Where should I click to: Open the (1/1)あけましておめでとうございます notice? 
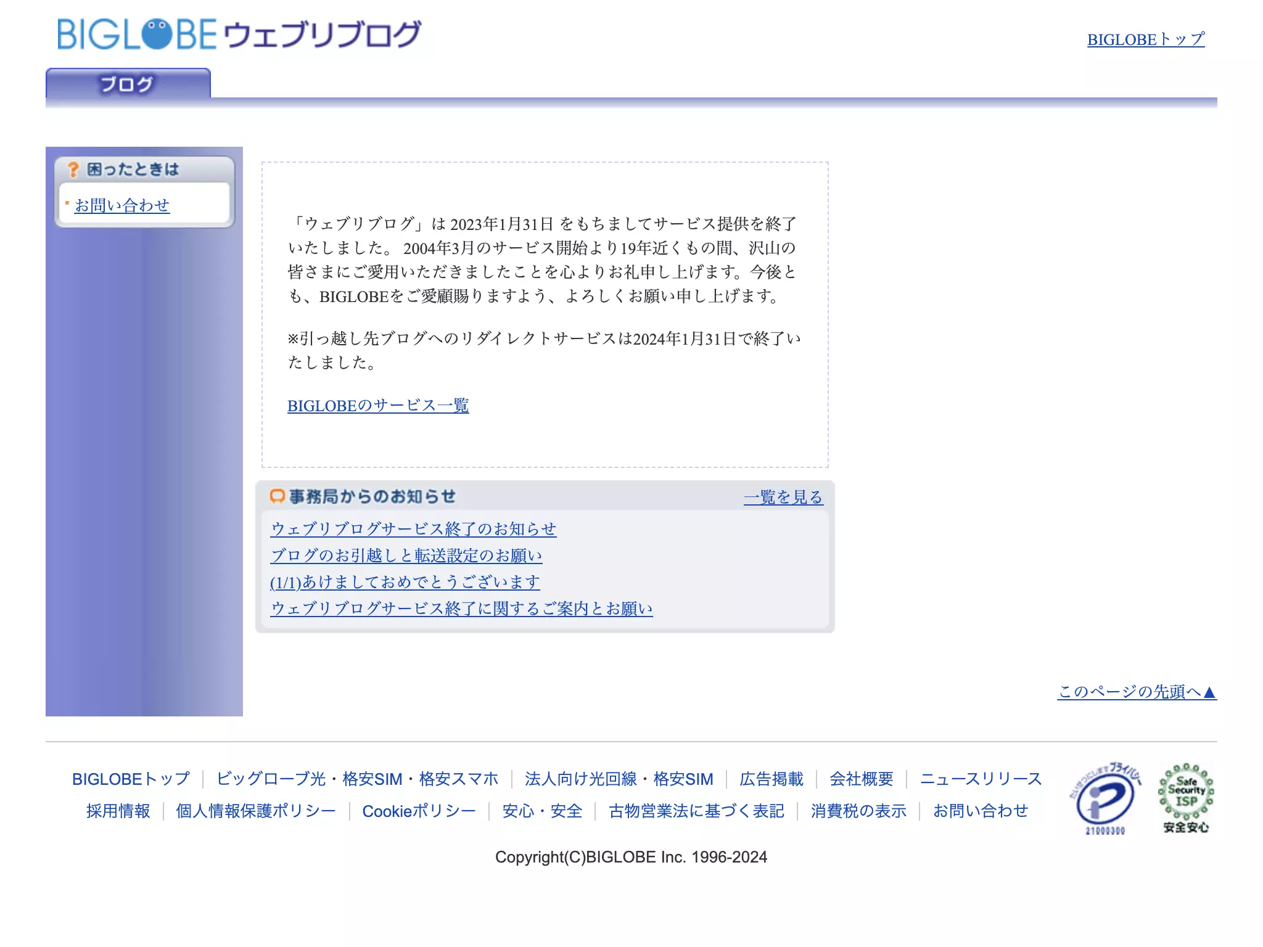click(405, 582)
